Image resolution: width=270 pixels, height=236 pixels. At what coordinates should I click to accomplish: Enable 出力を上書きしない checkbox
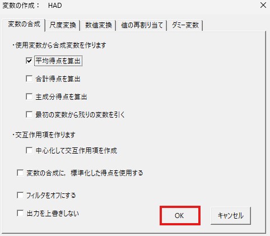tap(20, 213)
